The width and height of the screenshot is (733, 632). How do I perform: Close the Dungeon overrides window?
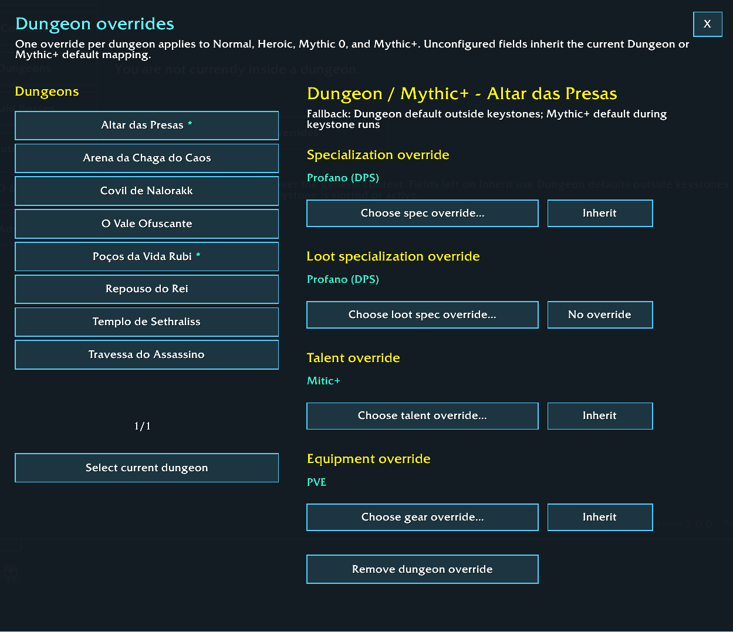[x=707, y=24]
